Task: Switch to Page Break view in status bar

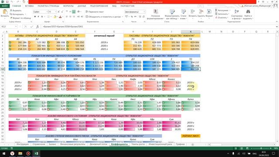Action: click(x=247, y=148)
